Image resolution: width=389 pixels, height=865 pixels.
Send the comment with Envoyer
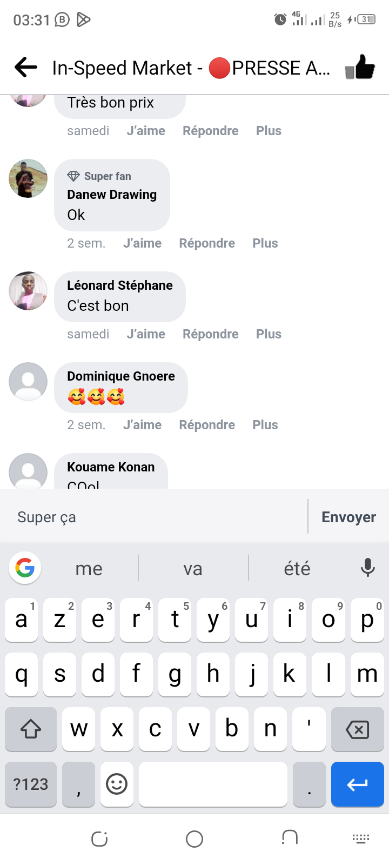[x=348, y=517]
